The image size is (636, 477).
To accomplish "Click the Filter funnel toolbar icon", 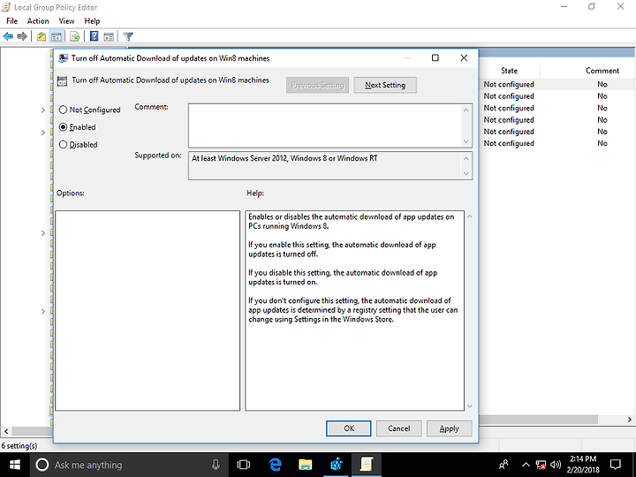I will pos(128,36).
